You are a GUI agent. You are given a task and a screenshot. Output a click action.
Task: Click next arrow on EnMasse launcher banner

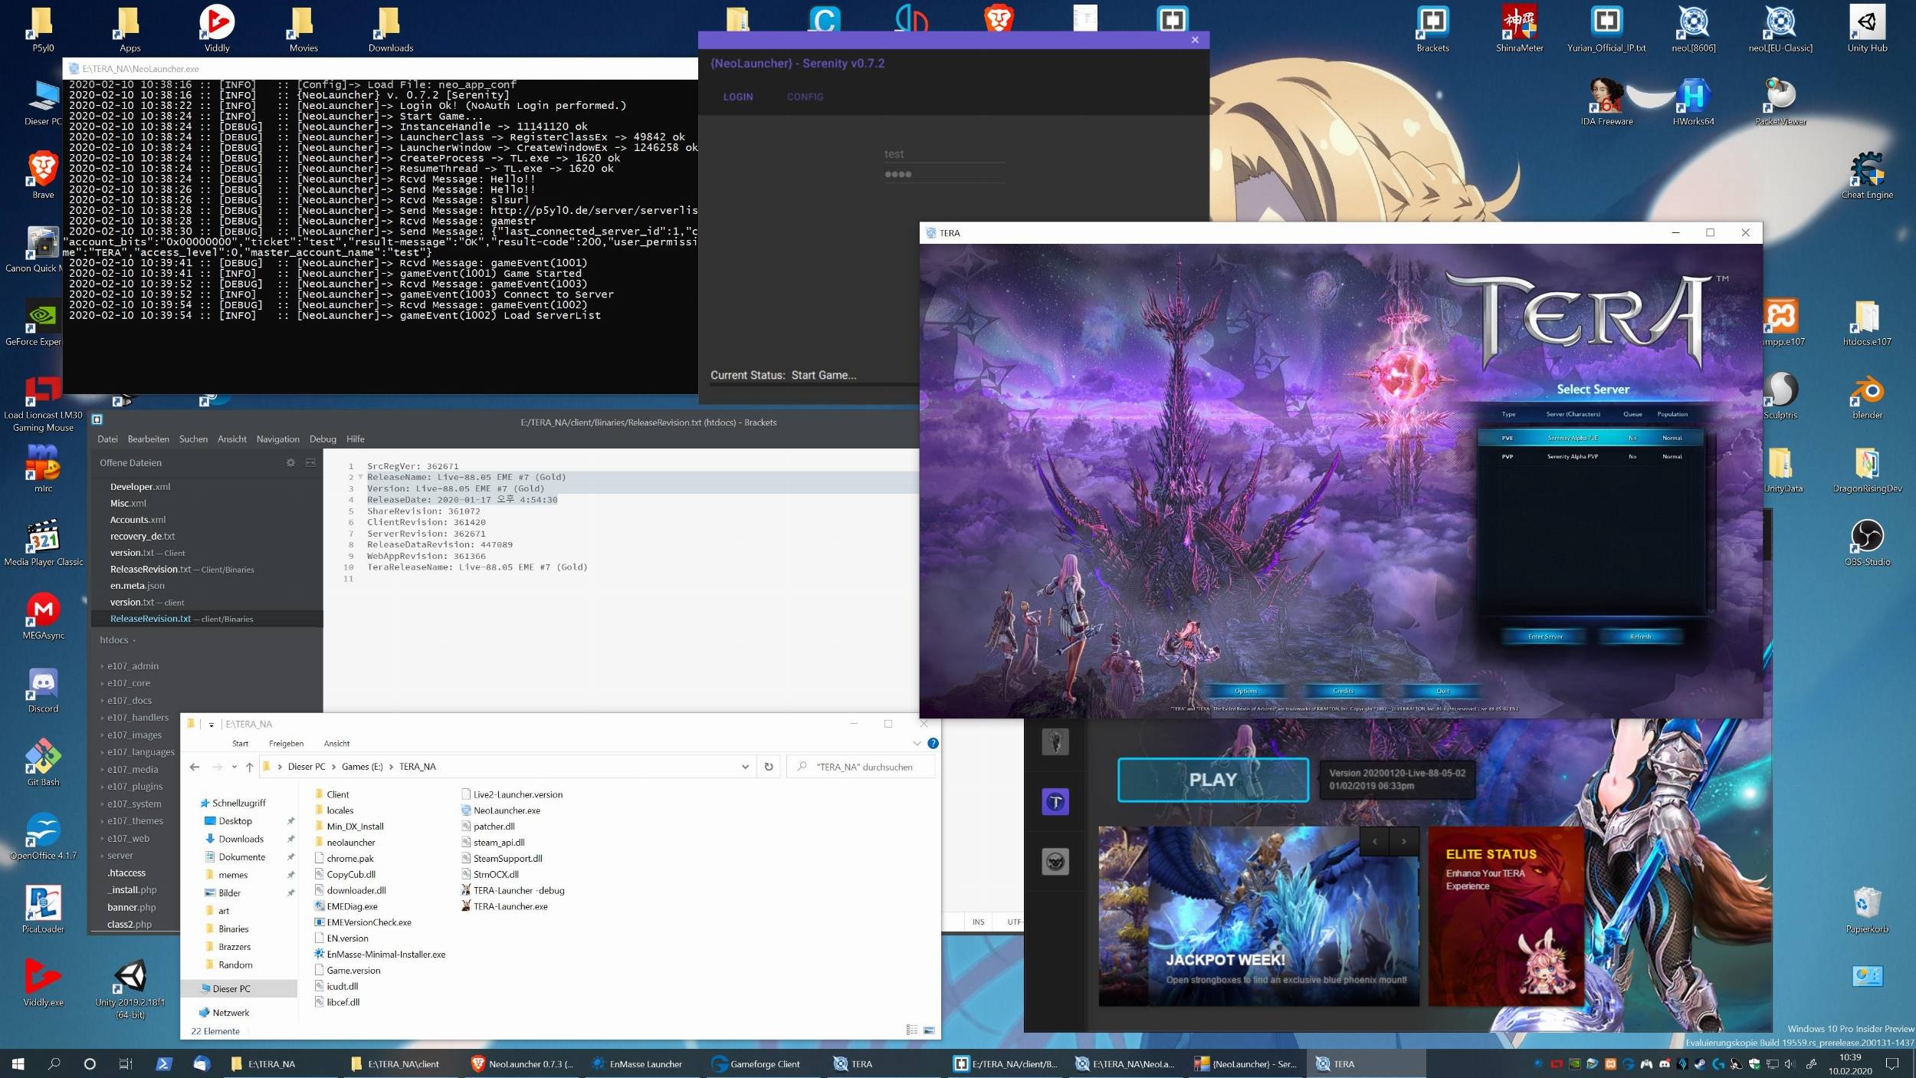click(x=1404, y=842)
